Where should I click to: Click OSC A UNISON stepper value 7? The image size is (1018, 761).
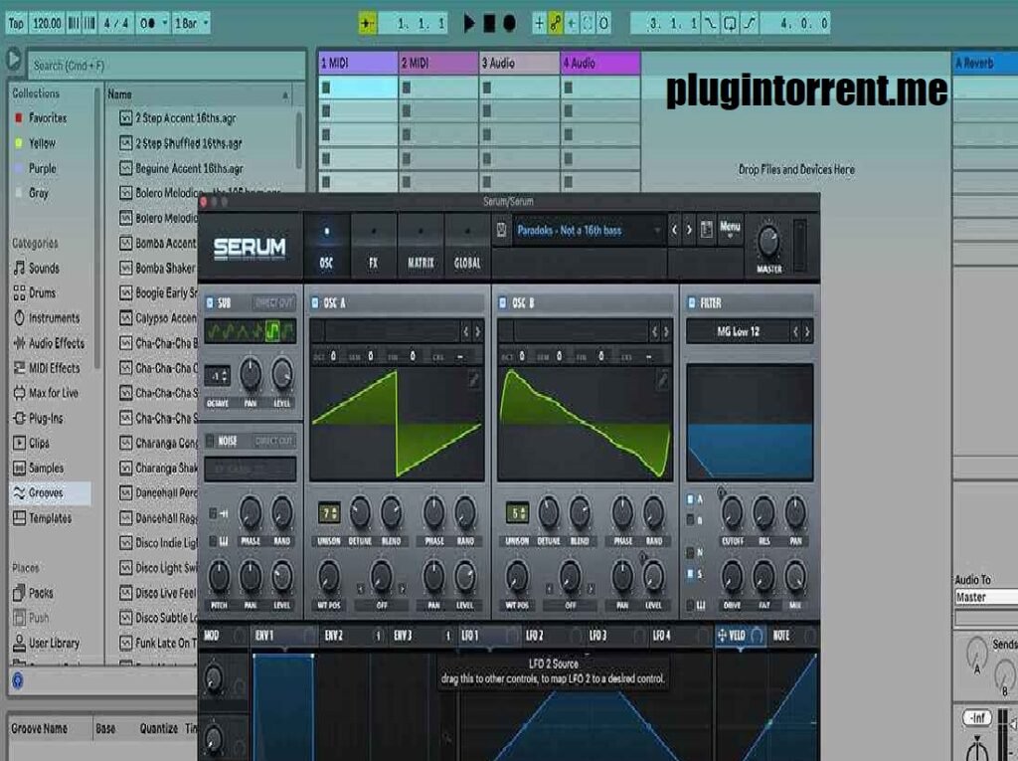pyautogui.click(x=329, y=513)
